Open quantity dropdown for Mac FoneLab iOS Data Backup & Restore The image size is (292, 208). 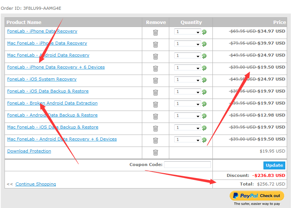(188, 127)
